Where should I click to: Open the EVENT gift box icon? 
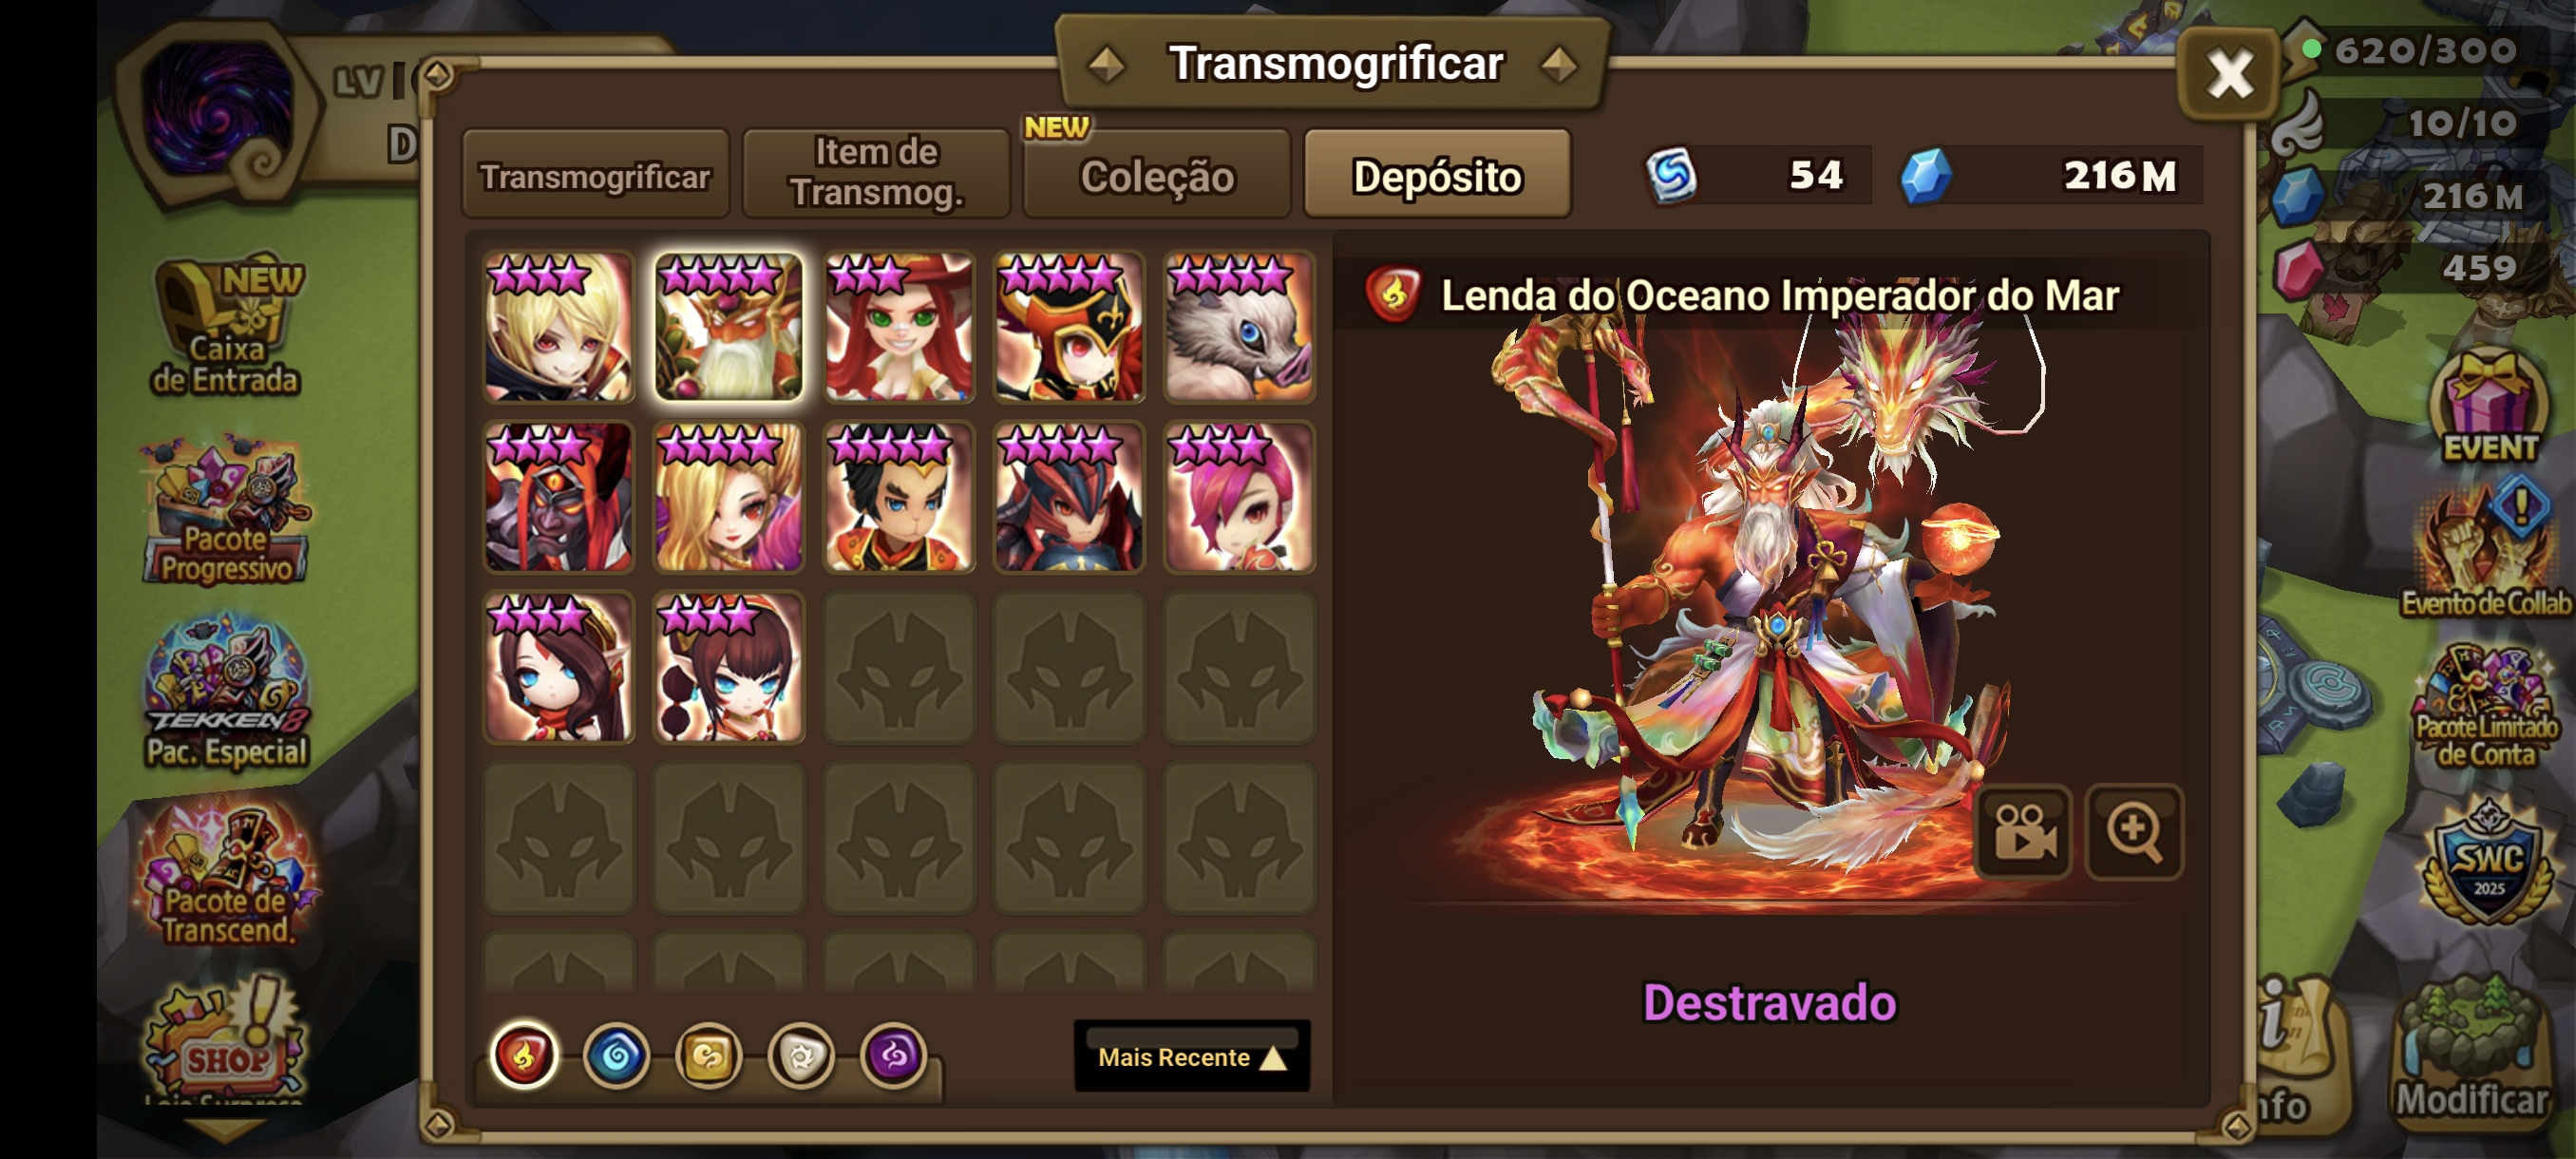[x=2487, y=407]
